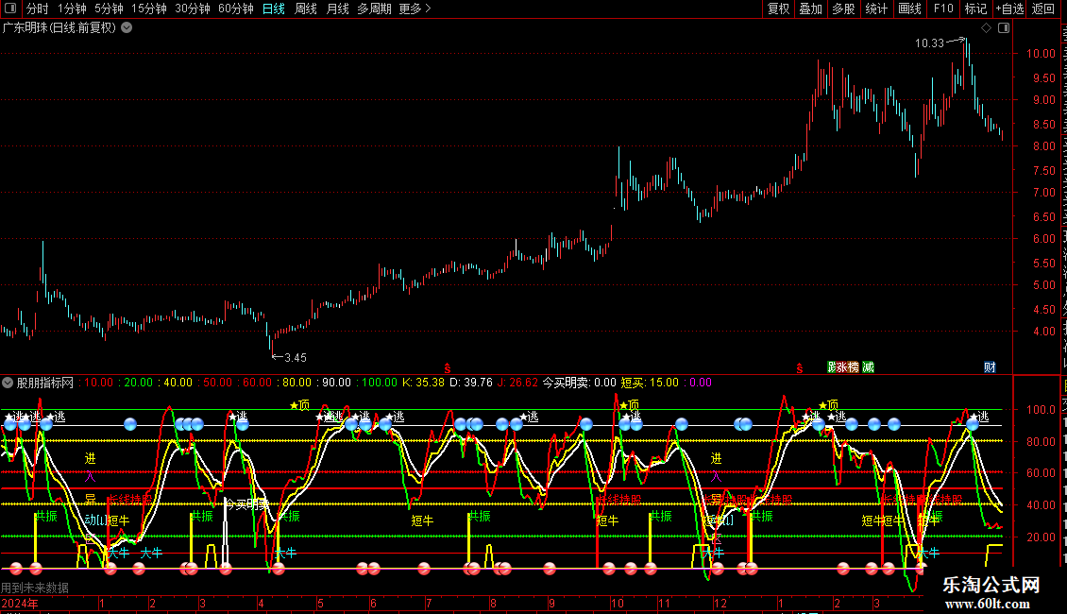Image resolution: width=1067 pixels, height=614 pixels.
Task: Select the 30分钟 period tab
Action: 193,9
